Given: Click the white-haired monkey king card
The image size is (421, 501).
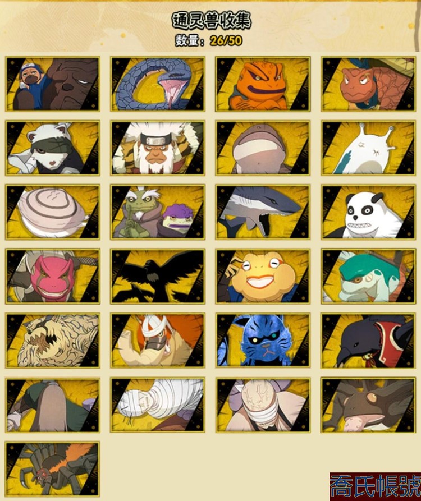Looking at the screenshot, I should pyautogui.click(x=158, y=148).
